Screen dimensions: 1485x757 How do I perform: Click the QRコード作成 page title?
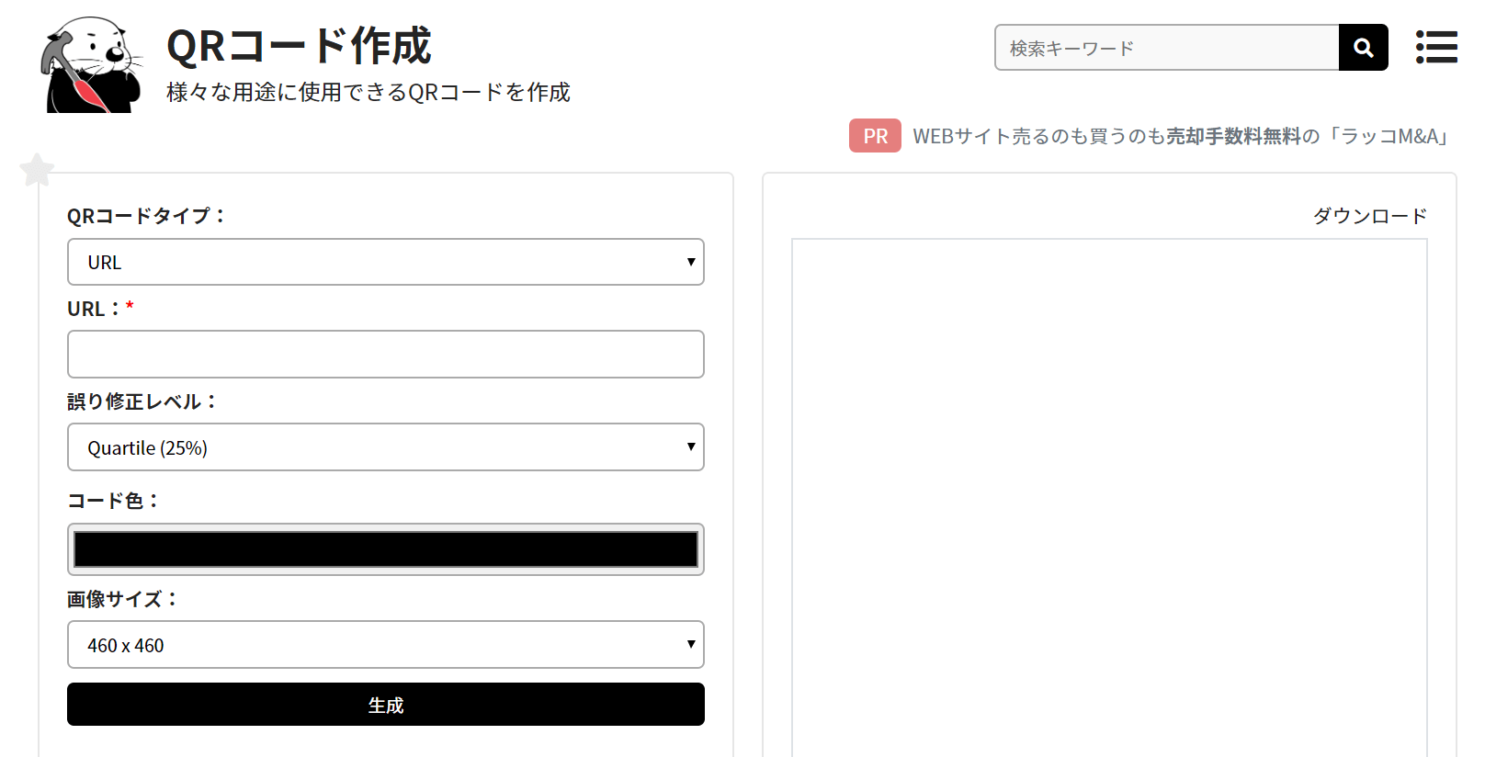pos(299,46)
